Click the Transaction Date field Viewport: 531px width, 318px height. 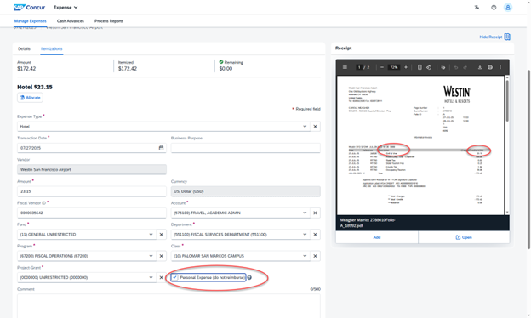91,148
